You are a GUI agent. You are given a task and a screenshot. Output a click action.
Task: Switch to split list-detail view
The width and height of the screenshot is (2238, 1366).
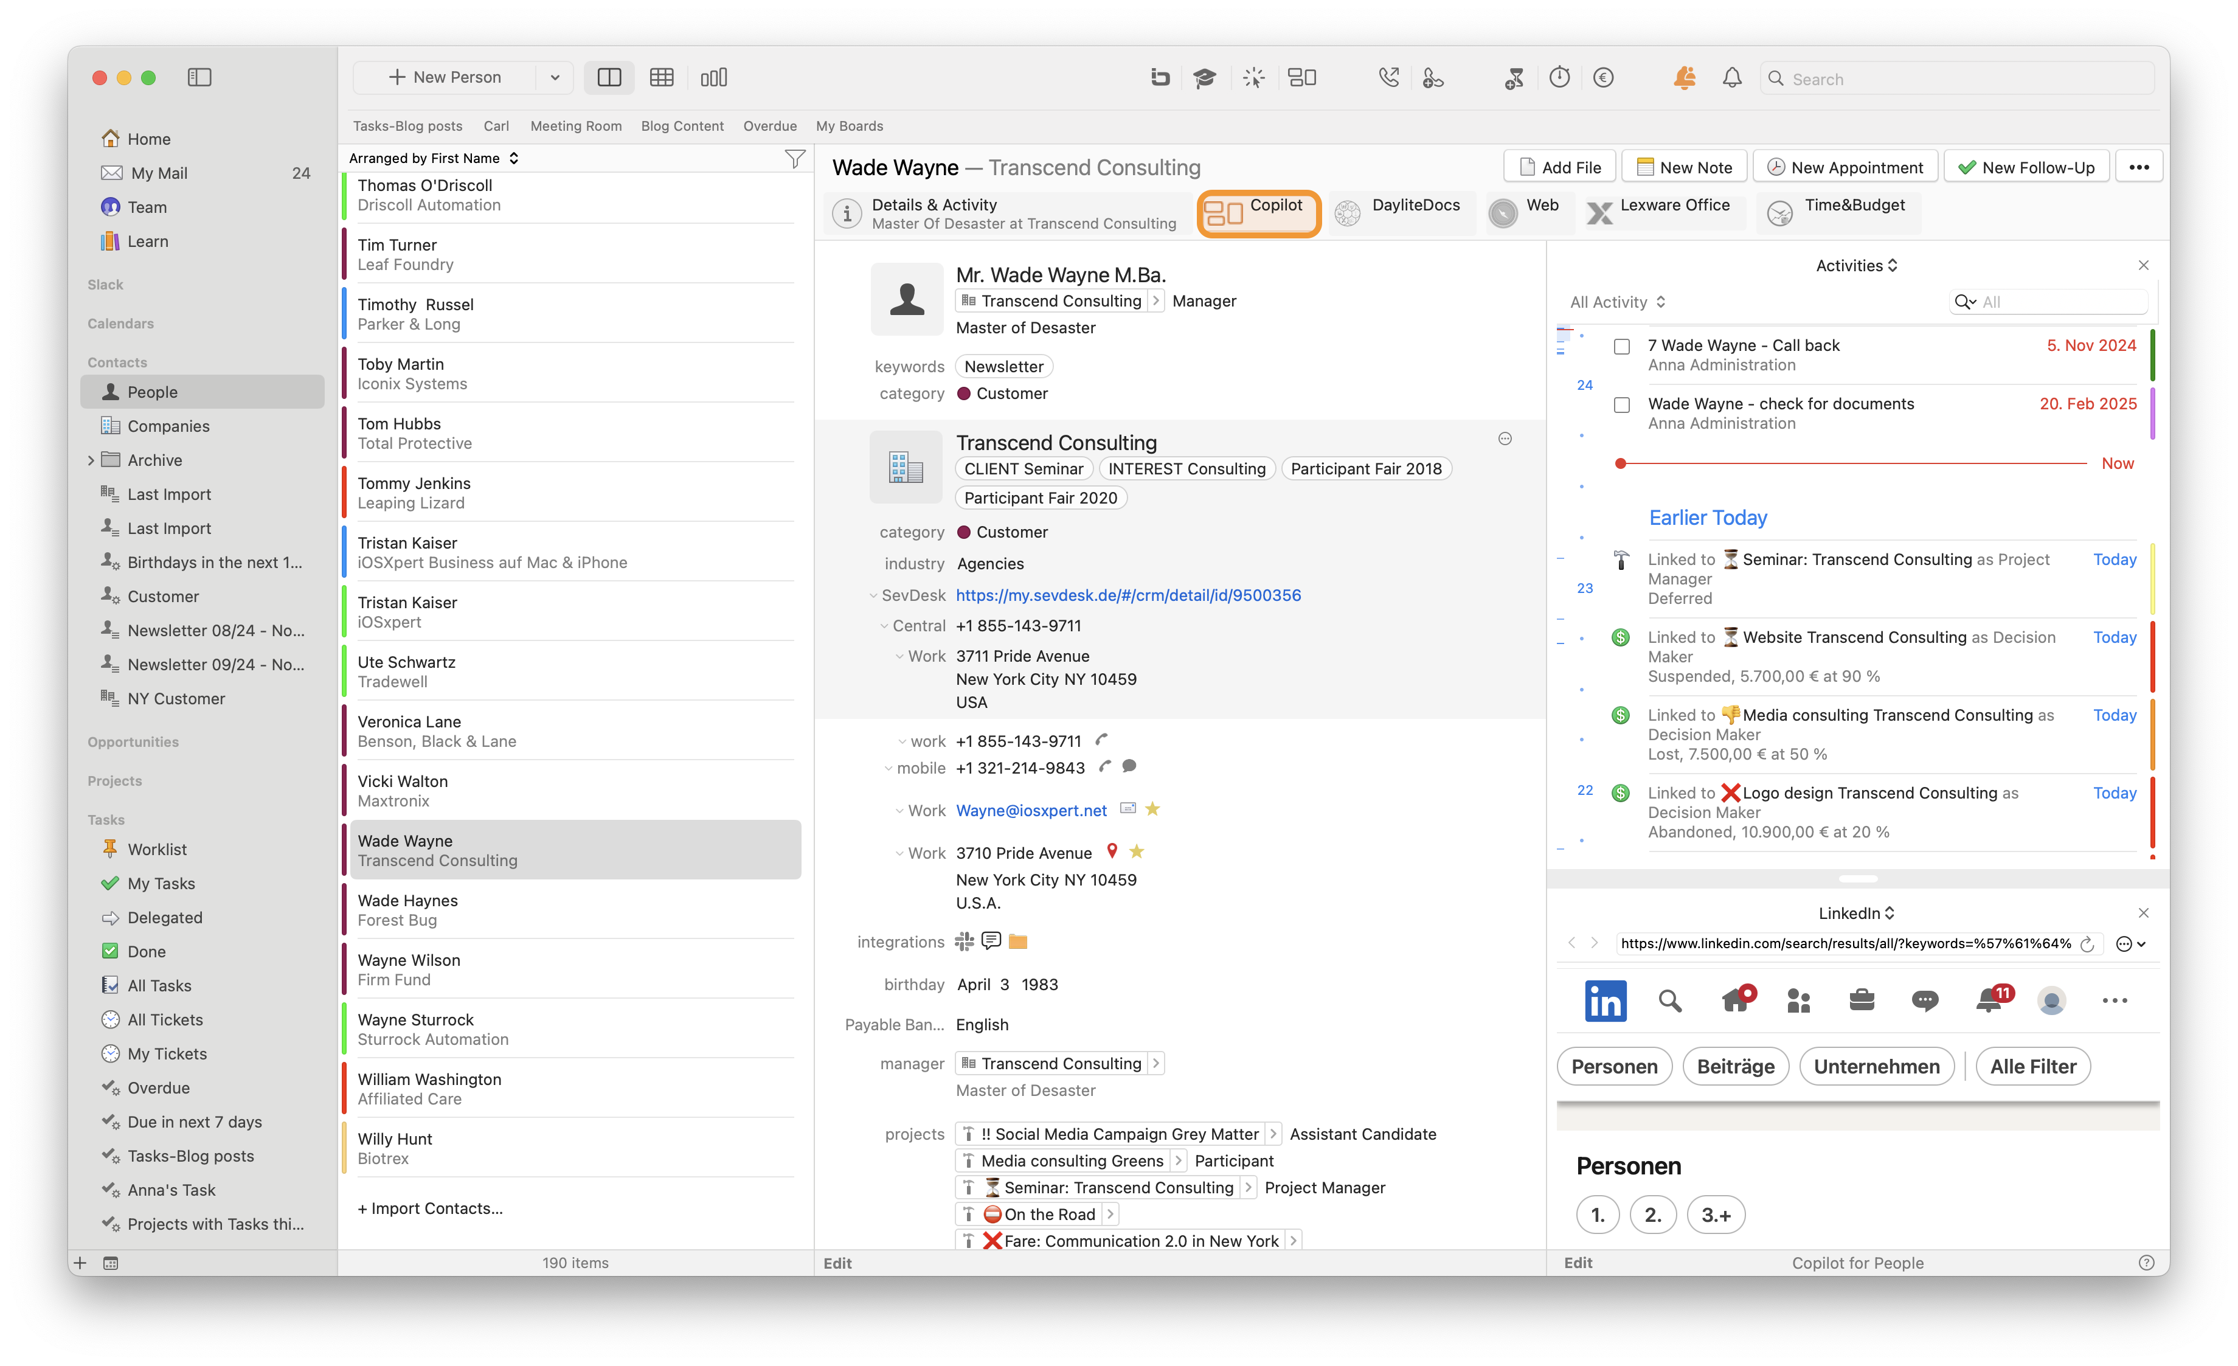[609, 77]
